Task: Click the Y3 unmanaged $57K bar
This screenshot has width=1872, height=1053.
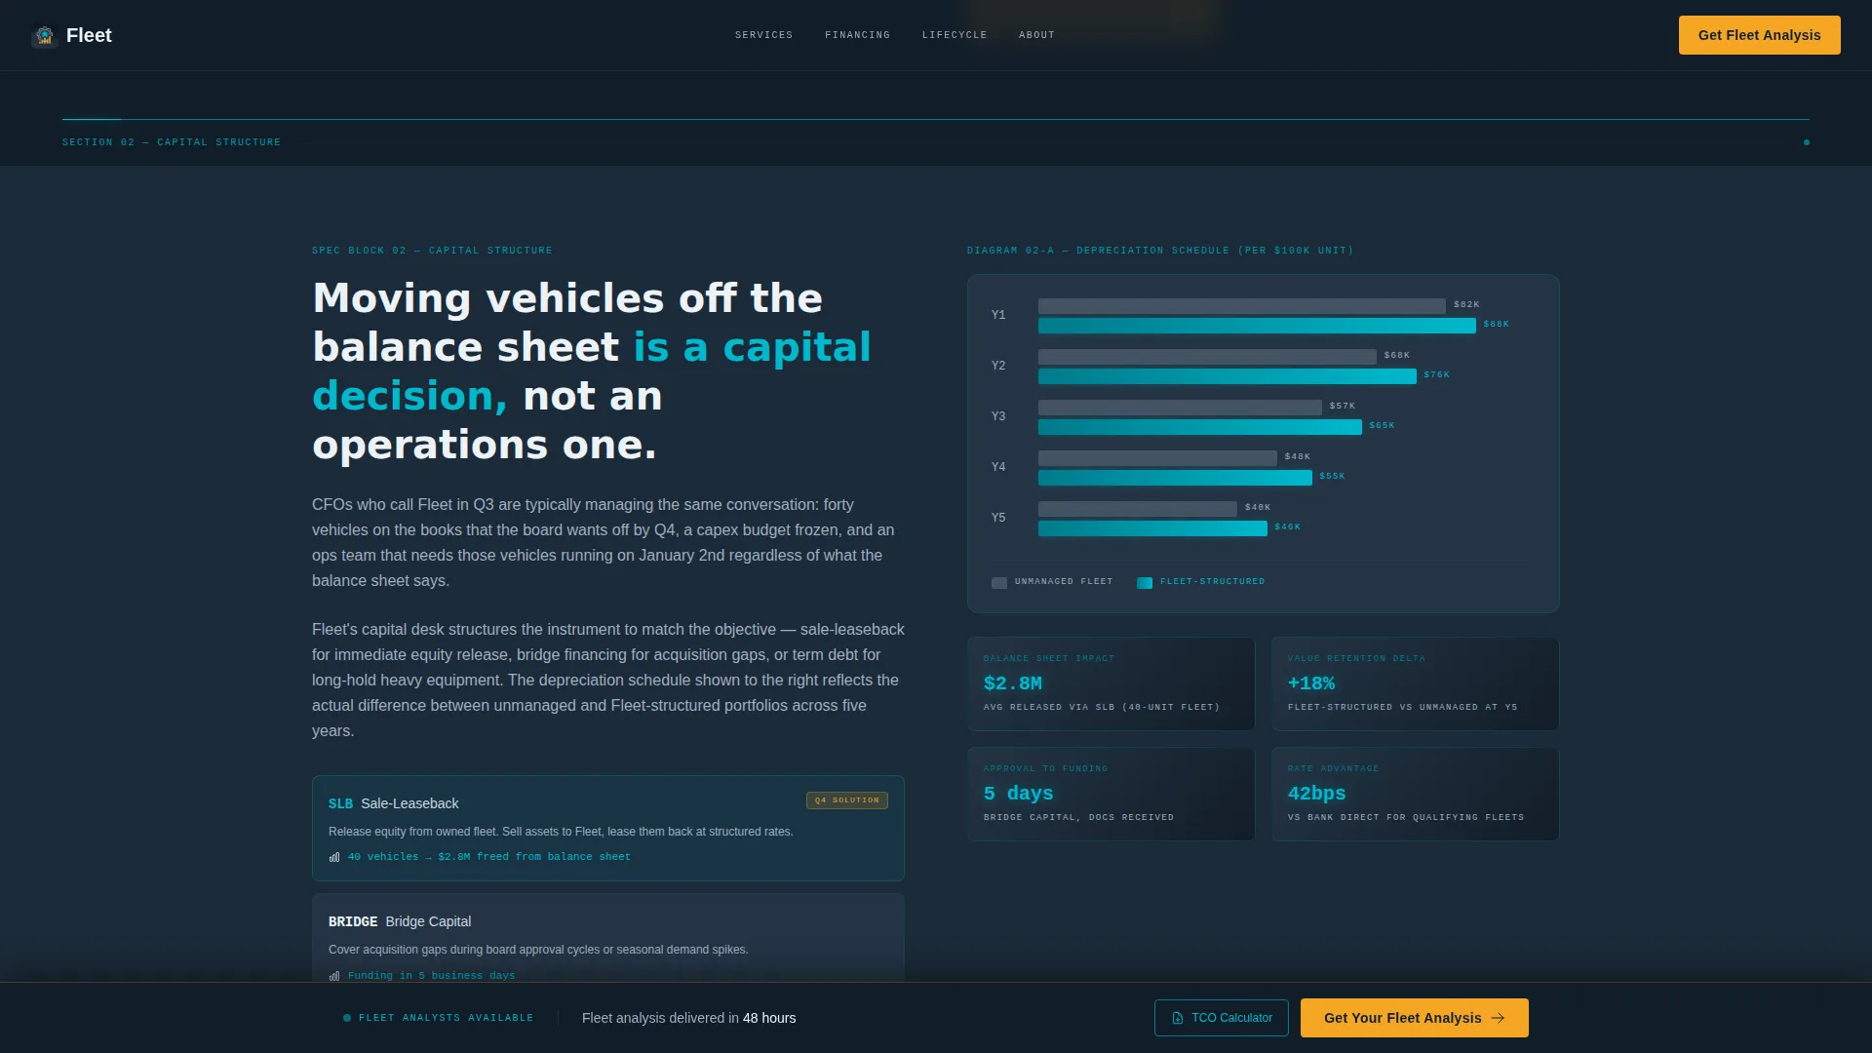Action: pos(1180,408)
